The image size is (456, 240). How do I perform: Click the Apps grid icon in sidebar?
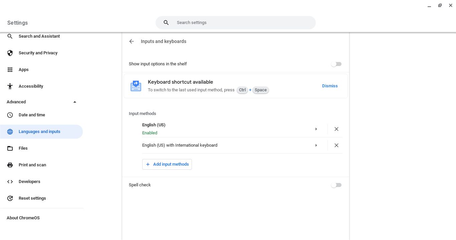point(10,70)
